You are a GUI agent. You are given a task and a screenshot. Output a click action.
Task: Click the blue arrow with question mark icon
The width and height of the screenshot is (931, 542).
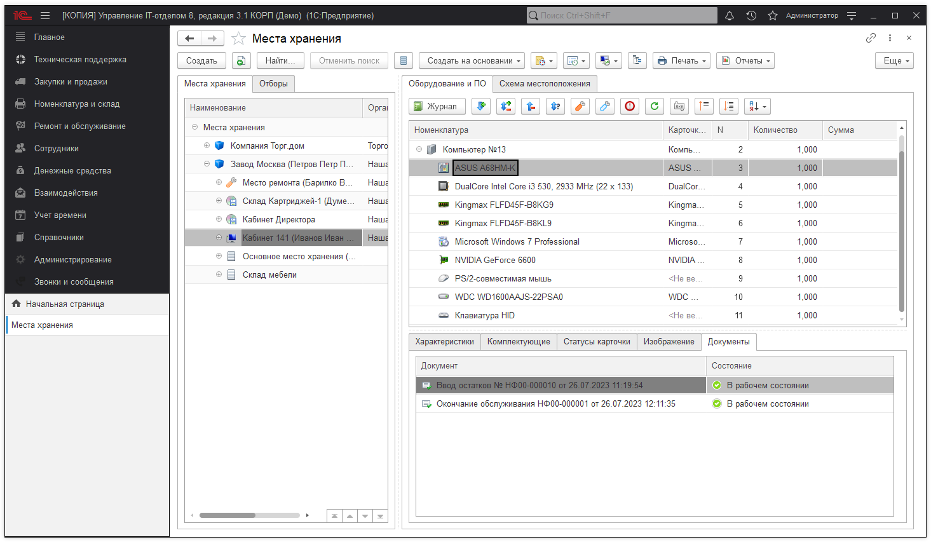[x=555, y=106]
